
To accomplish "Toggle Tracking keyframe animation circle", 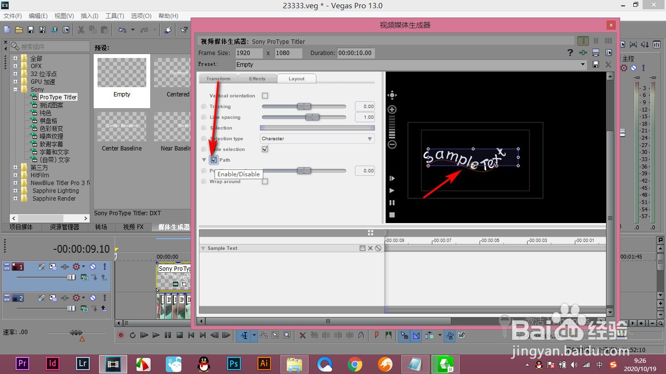I will tap(204, 107).
